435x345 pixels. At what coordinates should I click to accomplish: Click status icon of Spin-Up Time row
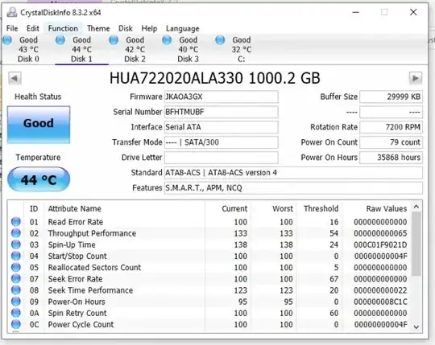(16, 244)
